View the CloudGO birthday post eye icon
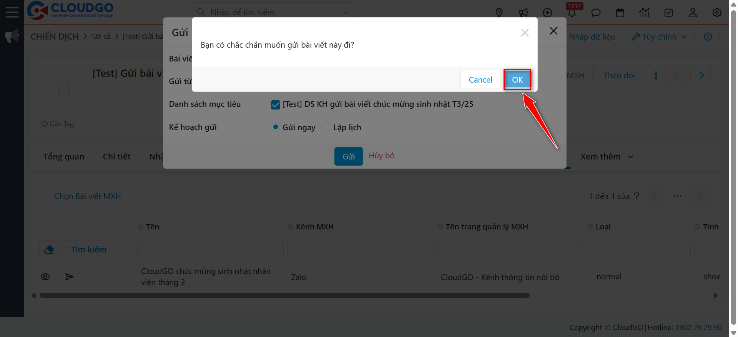The image size is (738, 337). point(45,277)
